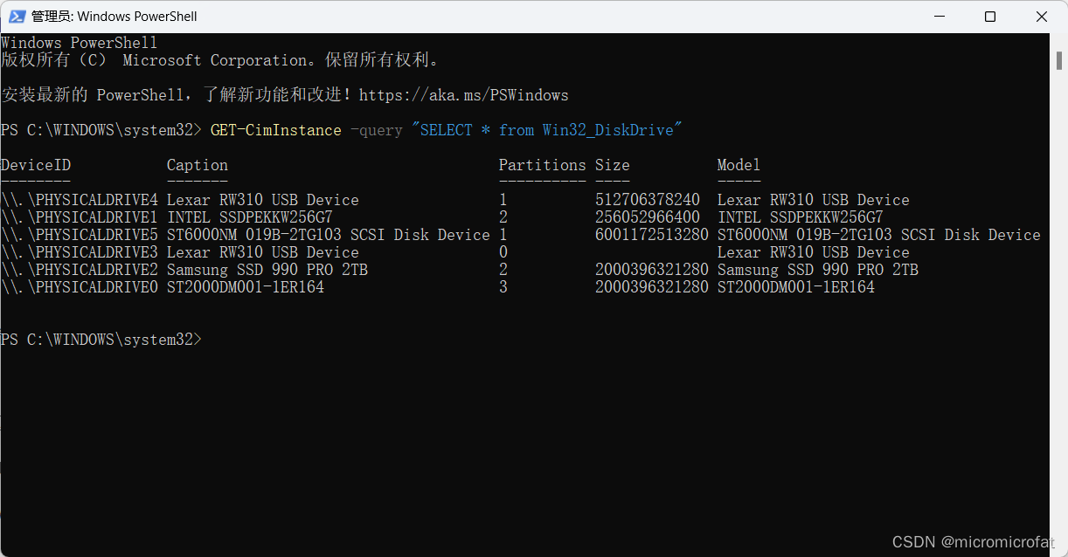Click the Lexar RW310 USB Device with 0 partitions

click(262, 251)
